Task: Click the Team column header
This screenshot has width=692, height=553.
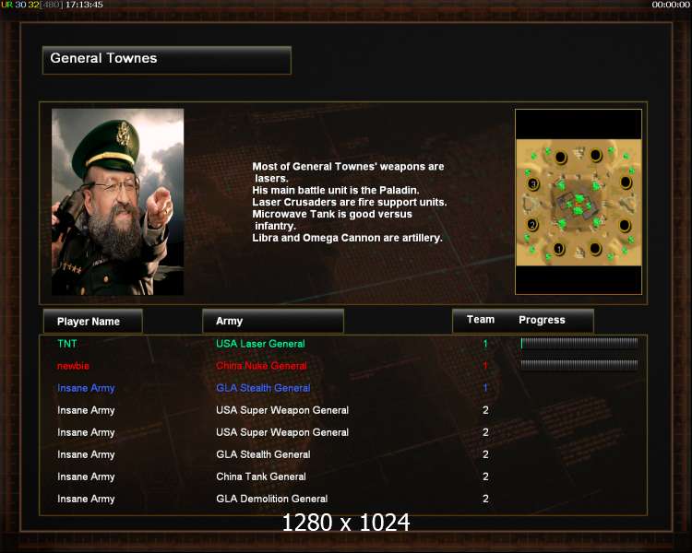Action: click(x=481, y=320)
